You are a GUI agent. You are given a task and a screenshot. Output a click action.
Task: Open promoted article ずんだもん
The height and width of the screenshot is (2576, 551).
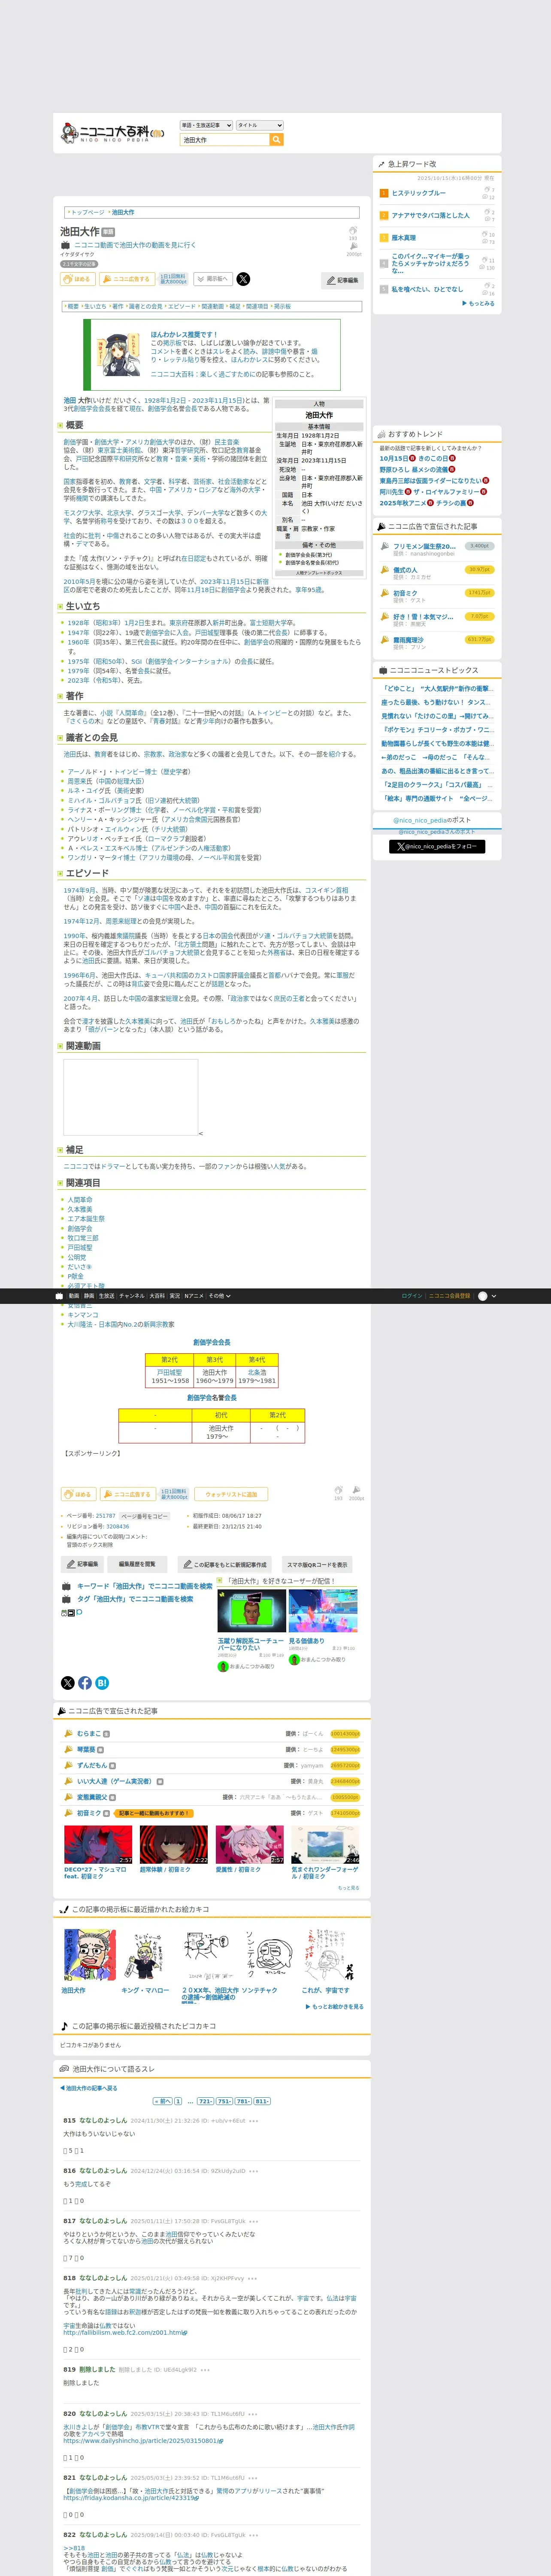(x=92, y=1765)
